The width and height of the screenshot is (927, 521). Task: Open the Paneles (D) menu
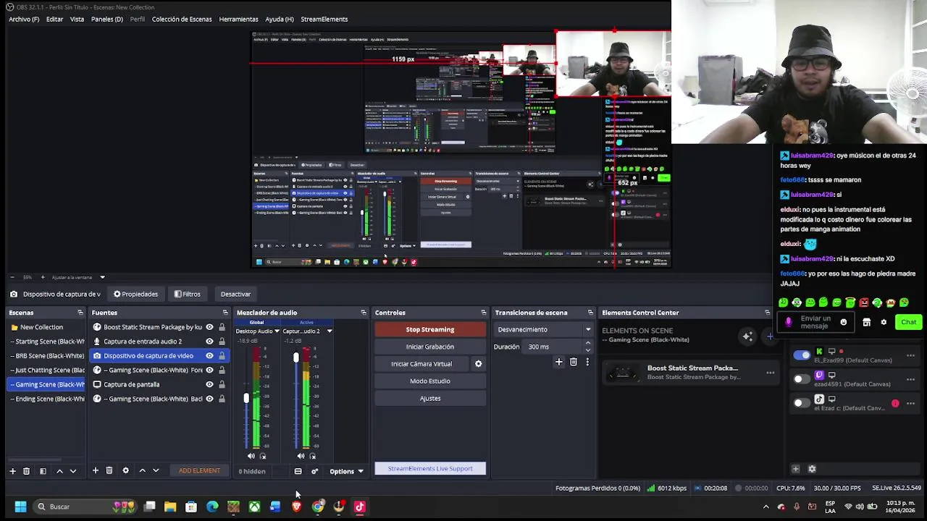pyautogui.click(x=107, y=20)
